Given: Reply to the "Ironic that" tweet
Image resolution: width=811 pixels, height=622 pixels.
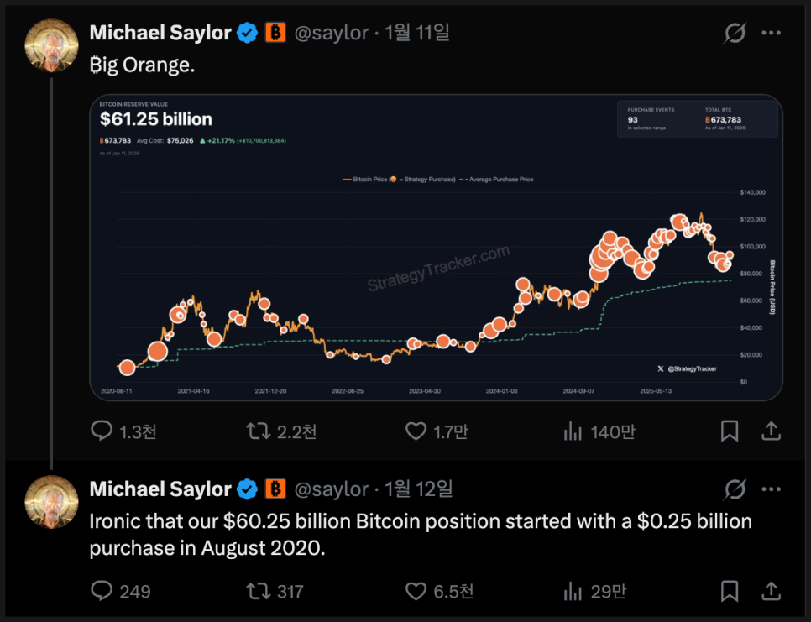Looking at the screenshot, I should point(102,592).
